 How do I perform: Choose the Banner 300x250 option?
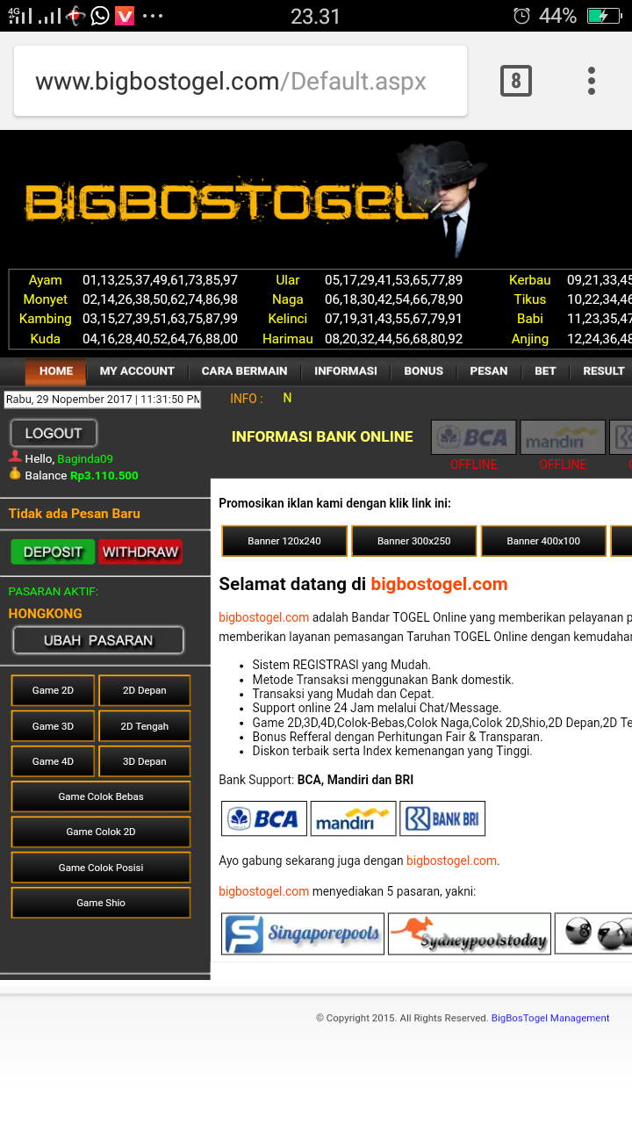[x=414, y=541]
